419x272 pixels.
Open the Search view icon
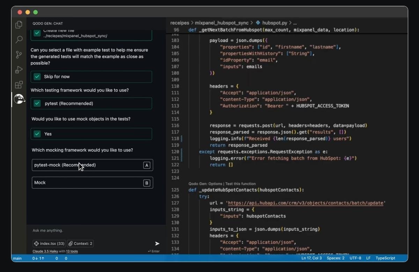pos(19,40)
